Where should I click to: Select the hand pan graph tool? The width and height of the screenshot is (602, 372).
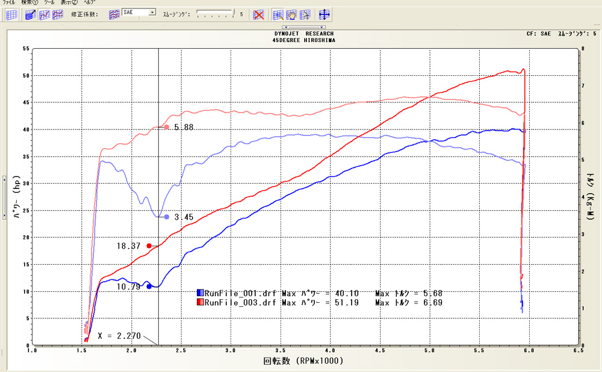[292, 14]
